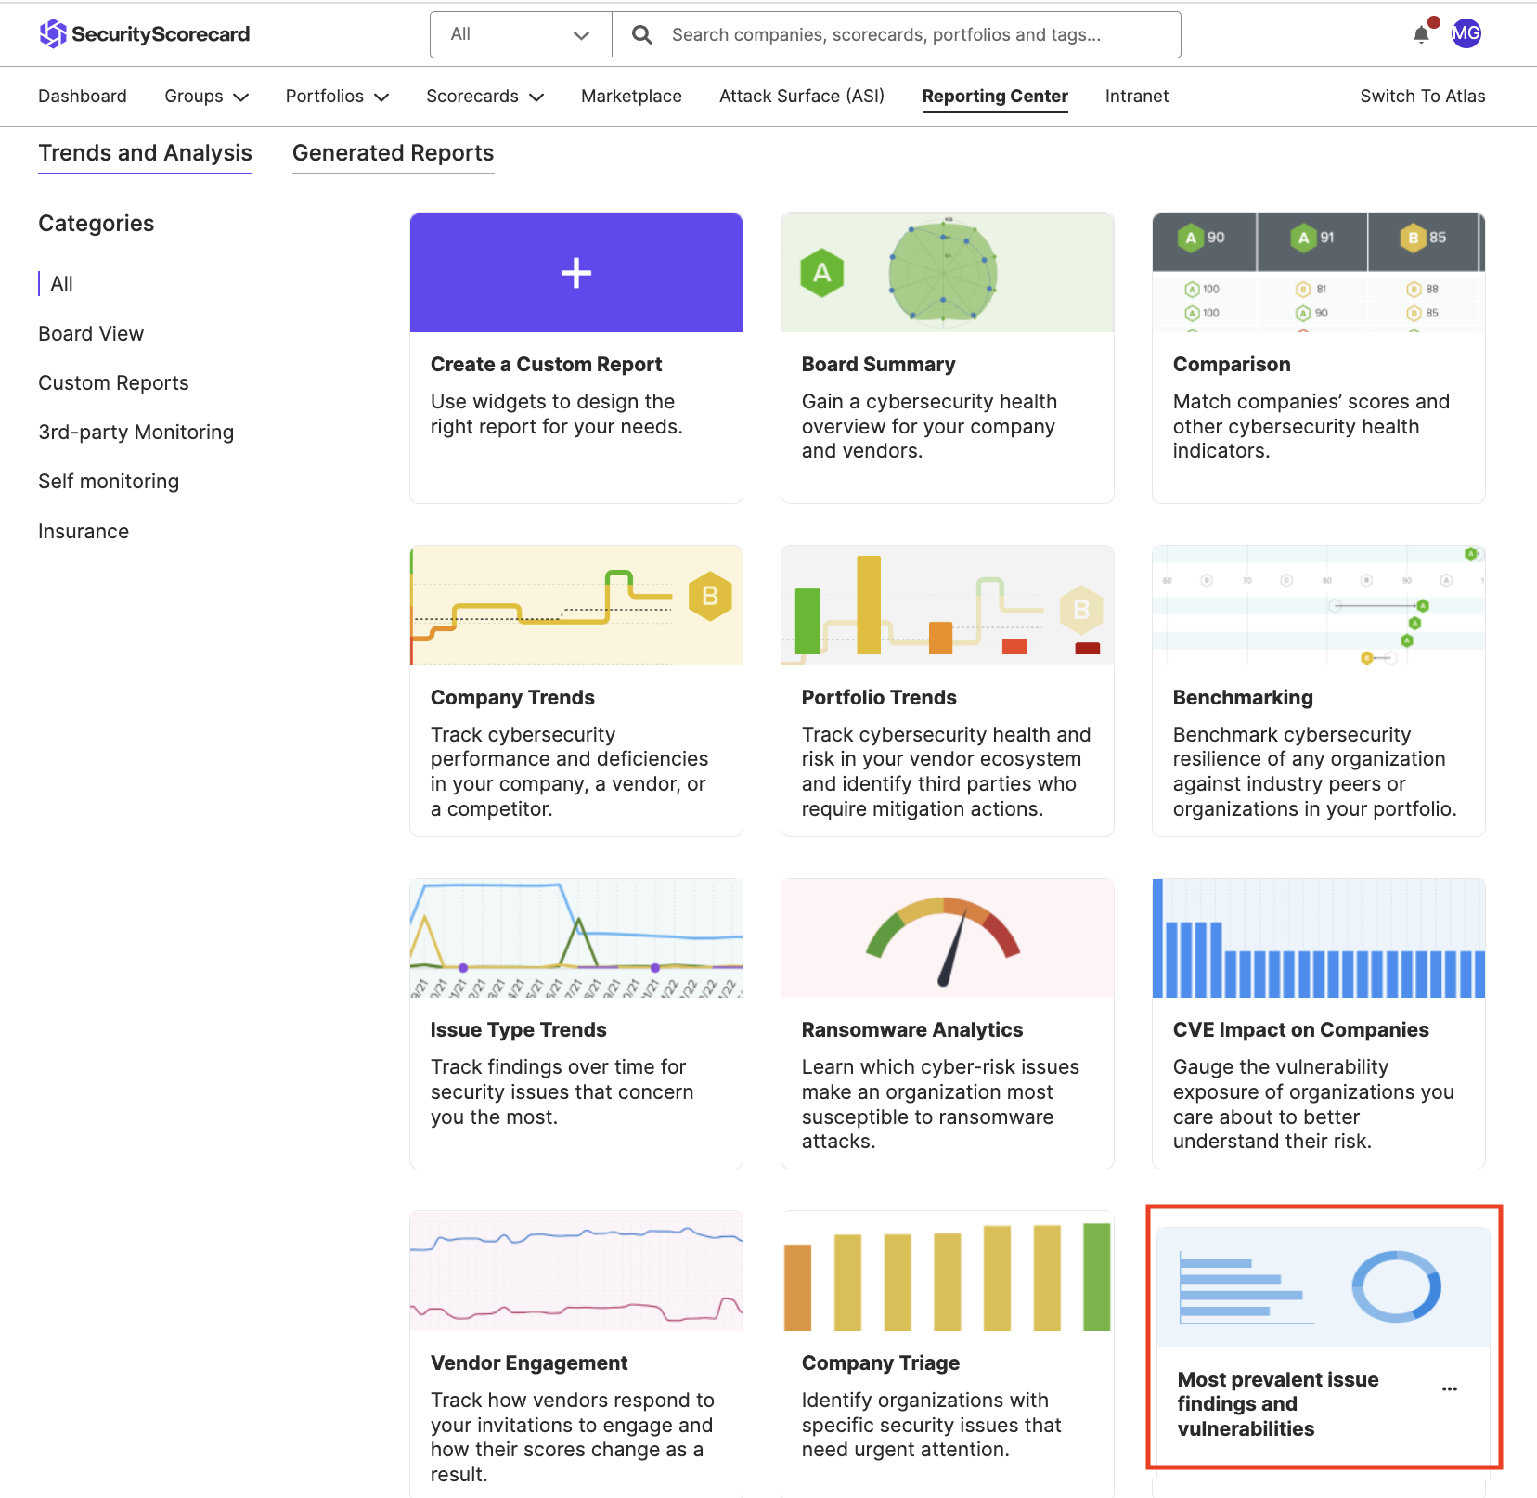Filter by Custom Reports category
This screenshot has width=1537, height=1498.
click(x=113, y=383)
